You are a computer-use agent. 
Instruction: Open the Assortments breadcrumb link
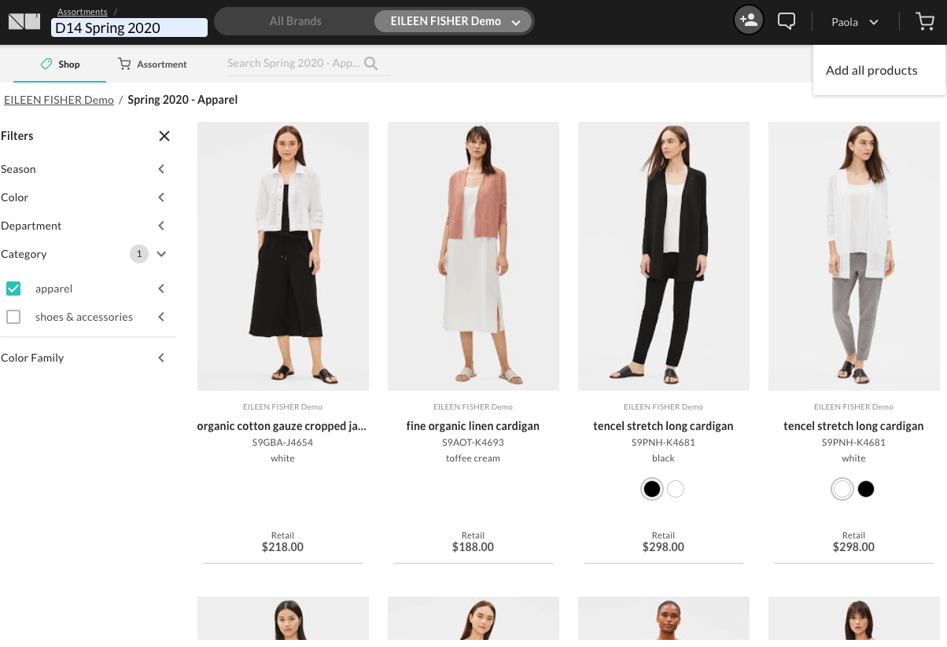click(x=82, y=11)
